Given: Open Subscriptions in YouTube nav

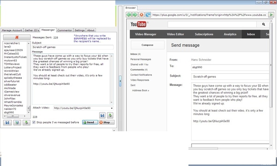Looking at the screenshot, I should click(x=204, y=34).
